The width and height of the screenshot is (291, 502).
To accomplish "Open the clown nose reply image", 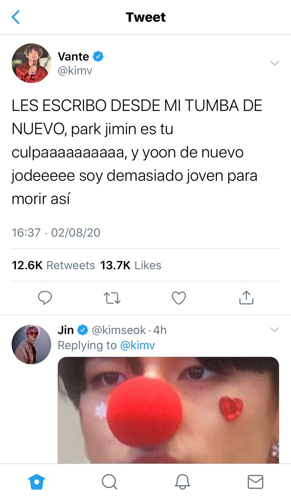I will pos(168,410).
